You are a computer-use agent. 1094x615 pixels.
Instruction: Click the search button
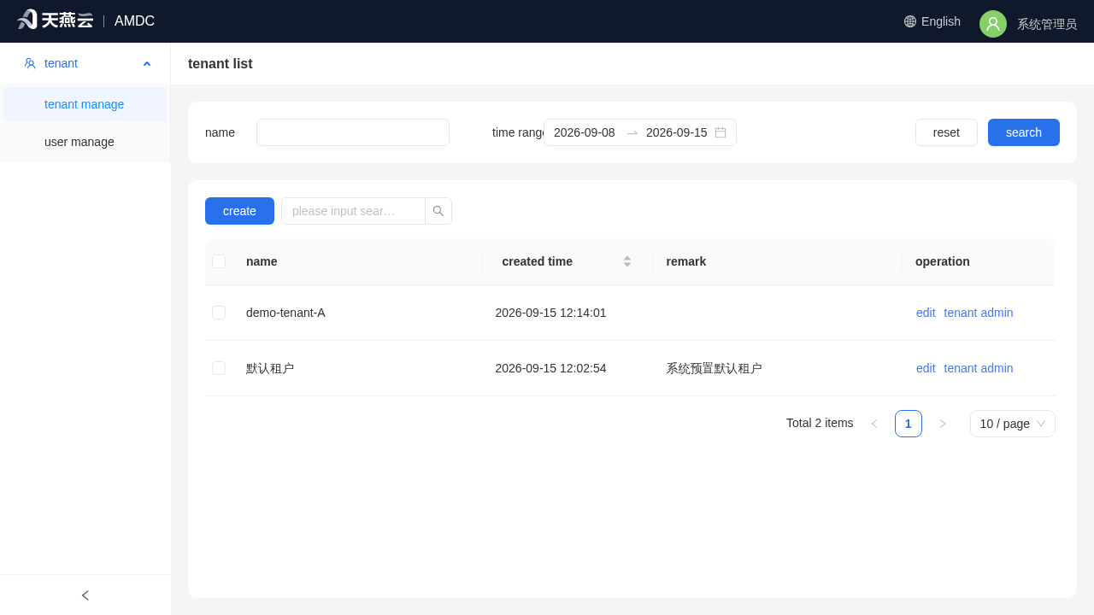tap(1024, 132)
